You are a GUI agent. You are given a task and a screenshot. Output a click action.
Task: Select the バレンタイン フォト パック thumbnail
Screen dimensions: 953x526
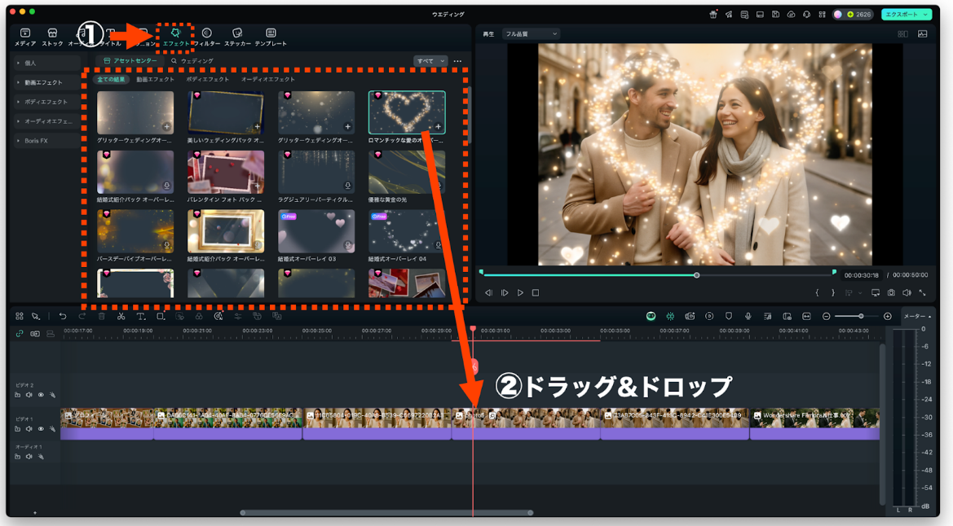coord(226,172)
